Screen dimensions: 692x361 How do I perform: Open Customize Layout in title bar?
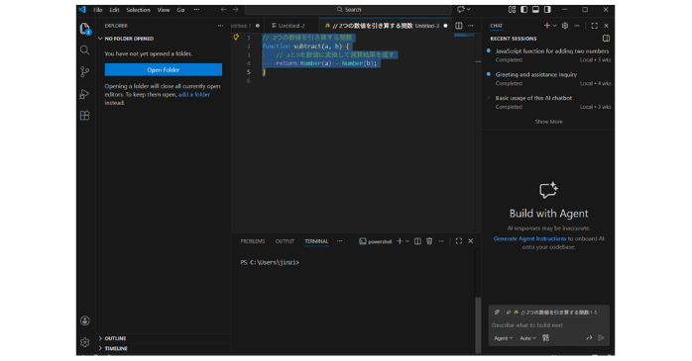pyautogui.click(x=512, y=9)
